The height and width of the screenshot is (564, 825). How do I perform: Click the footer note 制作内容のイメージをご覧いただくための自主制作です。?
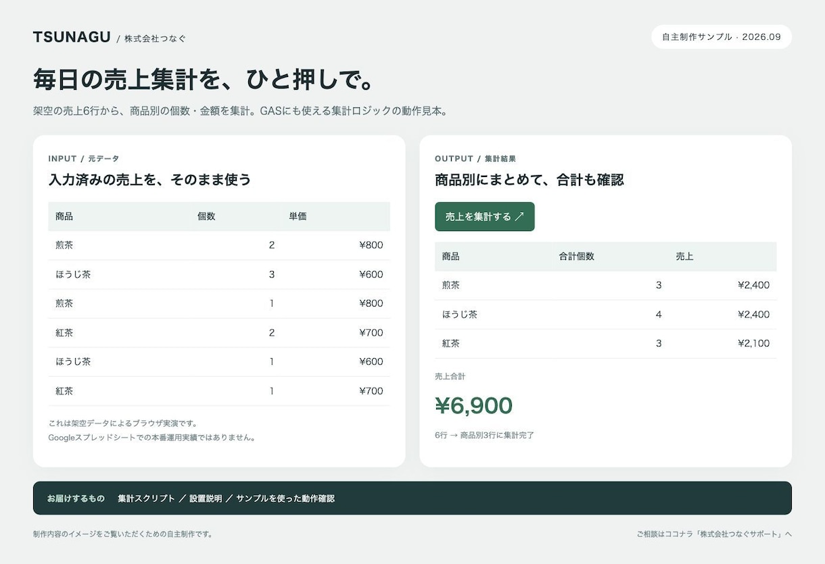[x=122, y=534]
